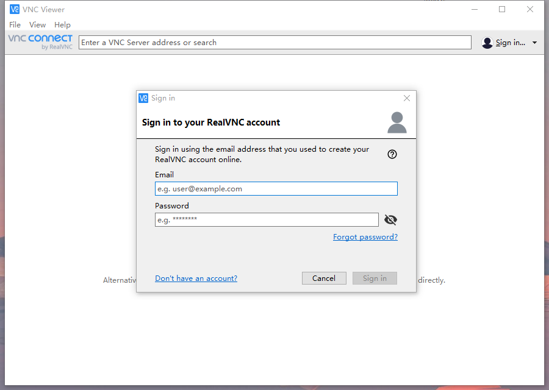Focus the Email input field
This screenshot has width=549, height=390.
point(276,189)
